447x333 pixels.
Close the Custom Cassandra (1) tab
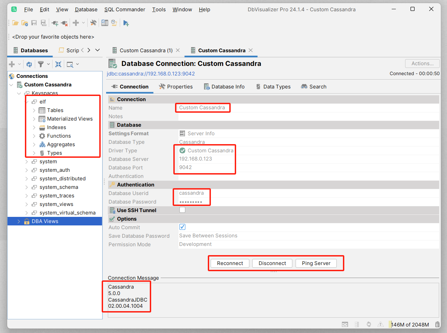pos(178,50)
